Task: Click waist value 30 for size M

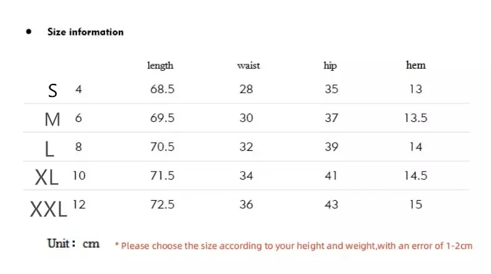Action: [246, 118]
